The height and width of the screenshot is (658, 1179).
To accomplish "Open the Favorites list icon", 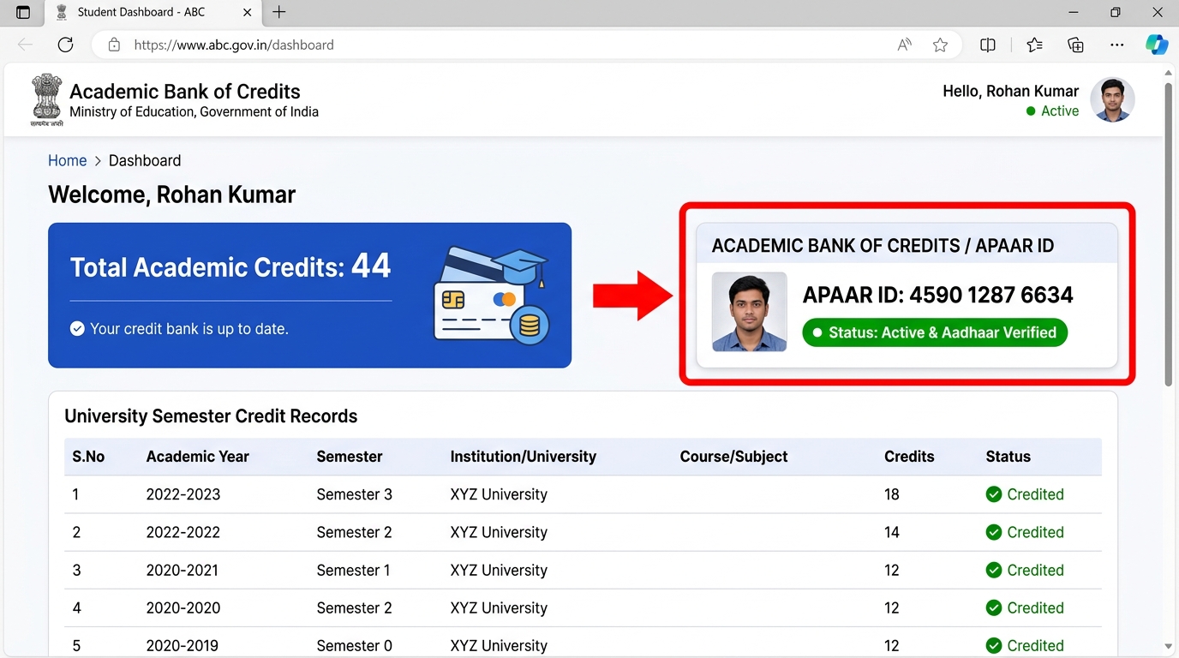I will [1034, 45].
